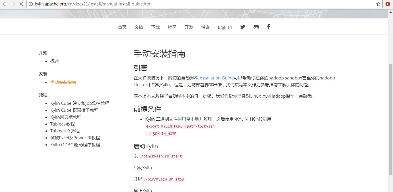
Task: Stop page loading with the X button
Action: pos(21,4)
